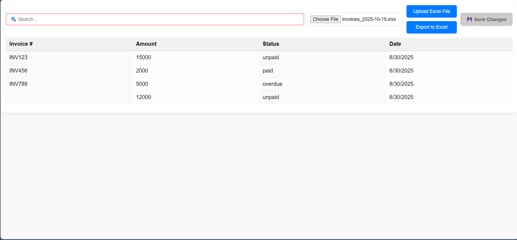Click the Status column header

pos(271,44)
